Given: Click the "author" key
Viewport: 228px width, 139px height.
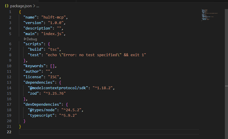Looking at the screenshot, I should 32,72.
